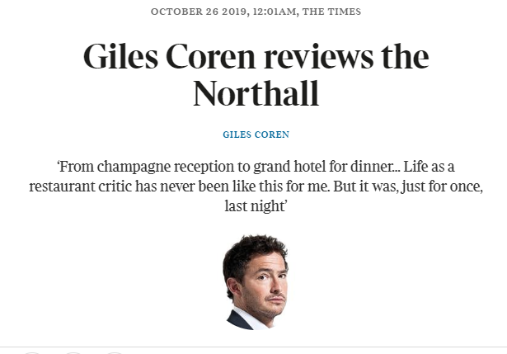
Task: Click the first circular share icon below divider
Action: tap(31, 353)
